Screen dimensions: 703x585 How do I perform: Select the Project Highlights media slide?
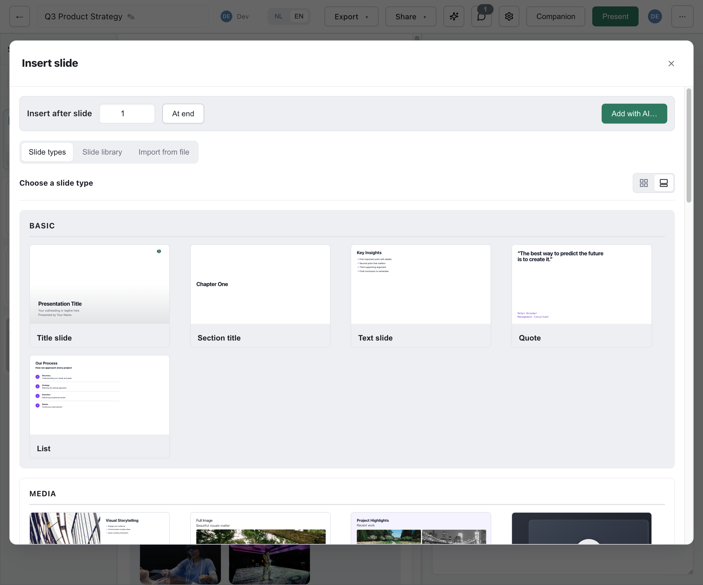click(421, 528)
